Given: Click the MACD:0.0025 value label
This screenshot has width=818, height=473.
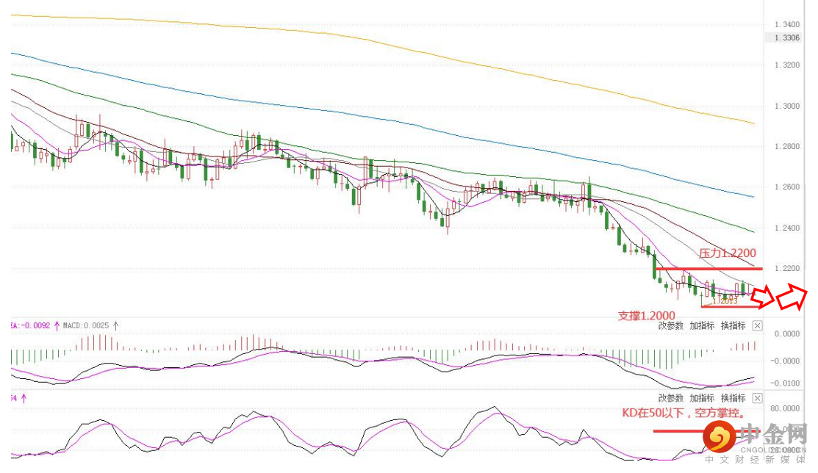Looking at the screenshot, I should tap(86, 325).
